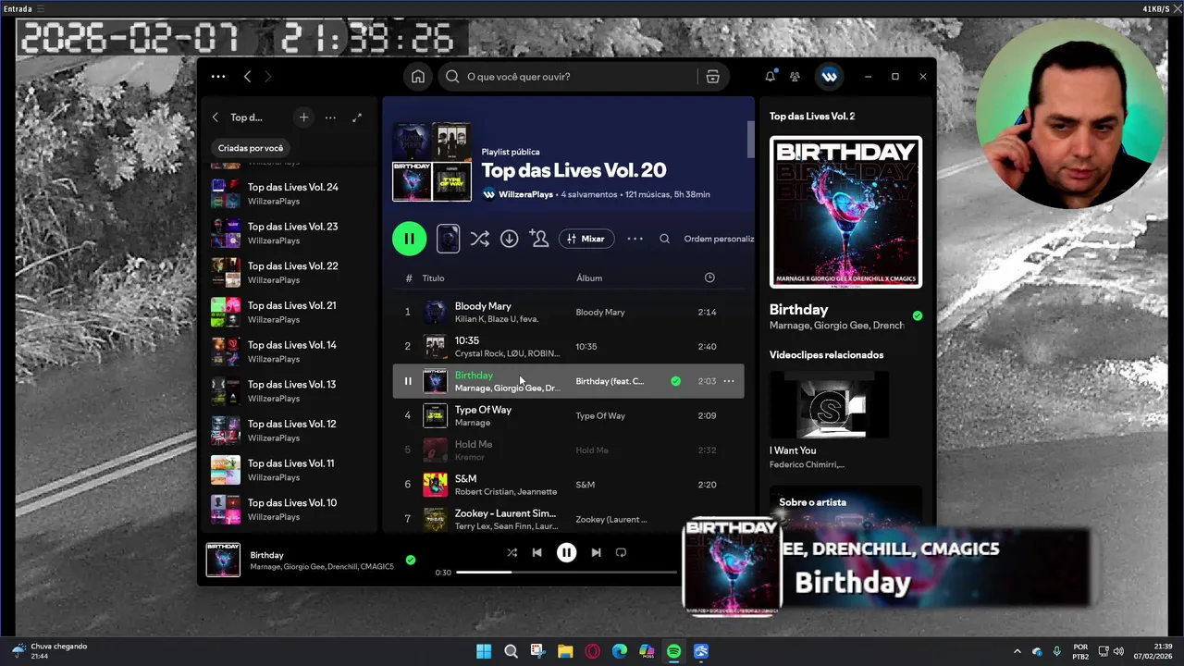Play the Bloody Mary track
Viewport: 1184px width, 666px height.
tap(568, 312)
